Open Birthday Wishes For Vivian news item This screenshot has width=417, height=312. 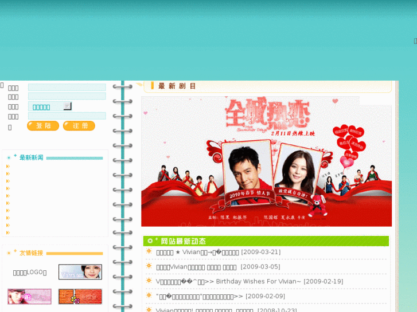(250, 282)
